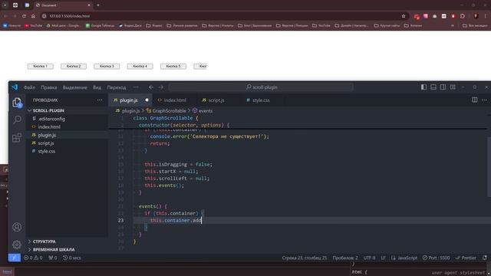
Task: Open the customize layout icon
Action: (x=453, y=87)
